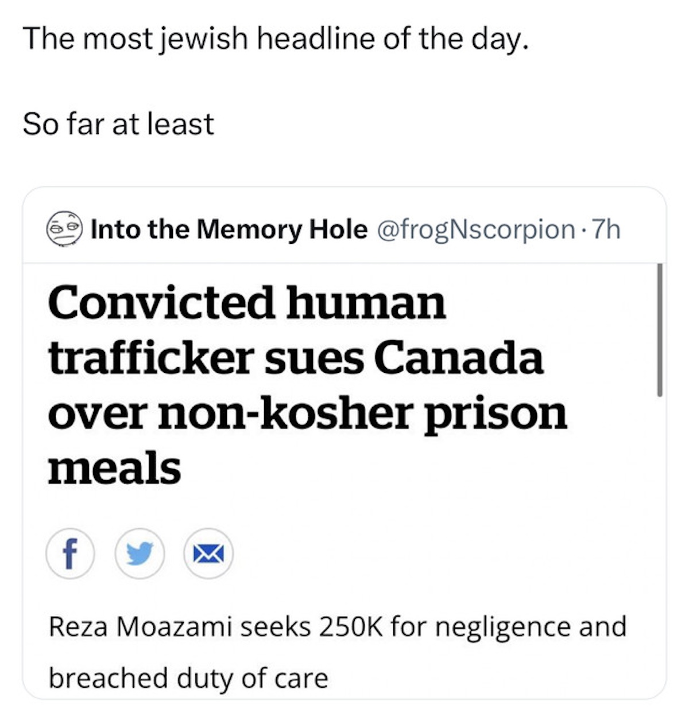Screen dimensions: 689x713
Task: Click 'negligence and' in the subheading
Action: pos(531,626)
